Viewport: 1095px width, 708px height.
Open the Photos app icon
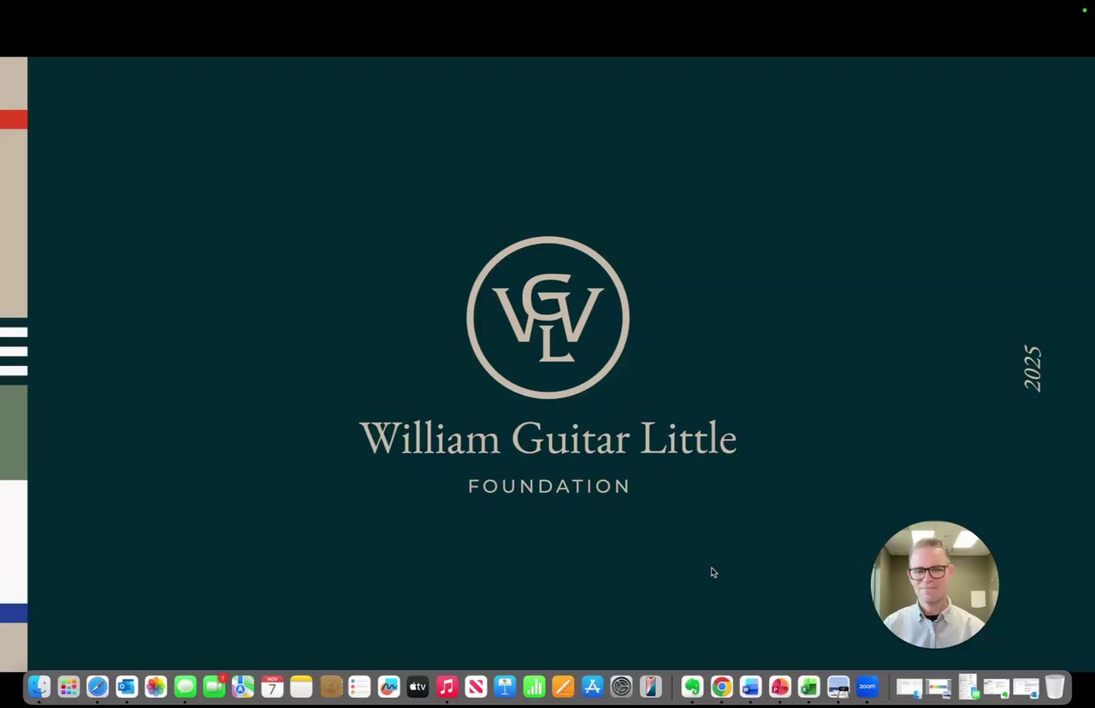click(x=156, y=687)
